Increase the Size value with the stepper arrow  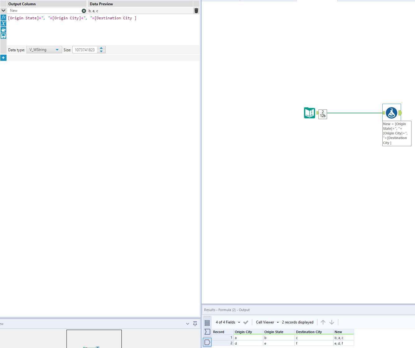tap(101, 48)
